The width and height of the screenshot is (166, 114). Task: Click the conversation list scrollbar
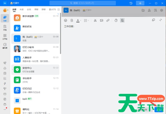click(x=60, y=33)
